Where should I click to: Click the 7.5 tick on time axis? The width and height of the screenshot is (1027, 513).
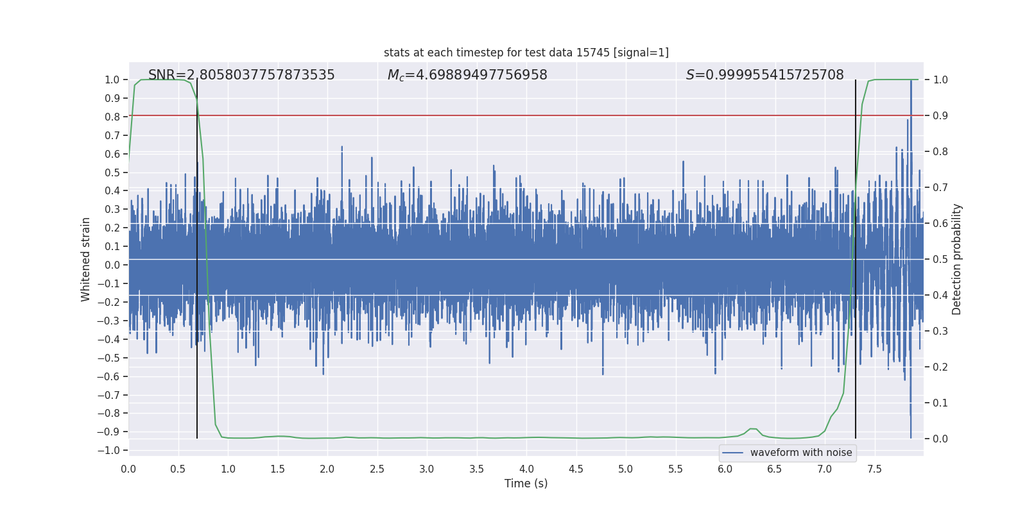(874, 469)
